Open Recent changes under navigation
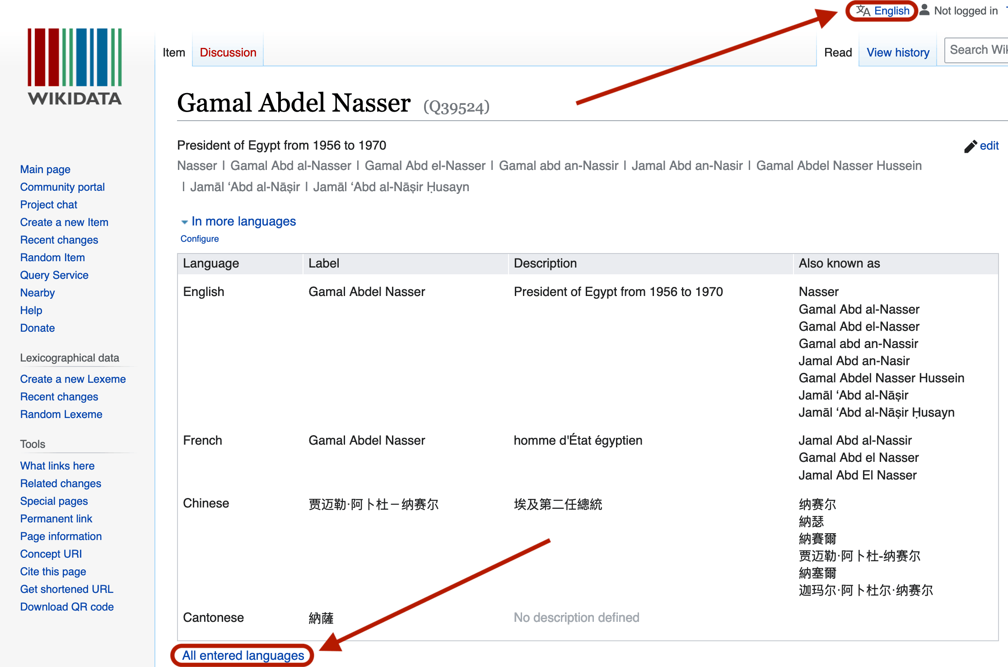 [59, 240]
